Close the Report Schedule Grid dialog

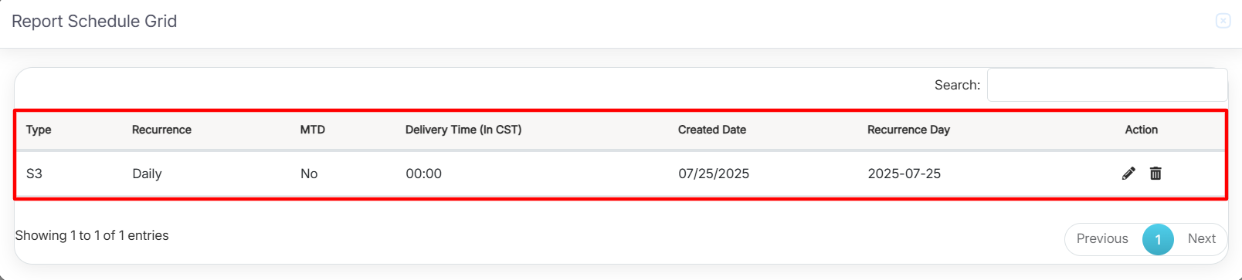(x=1223, y=21)
